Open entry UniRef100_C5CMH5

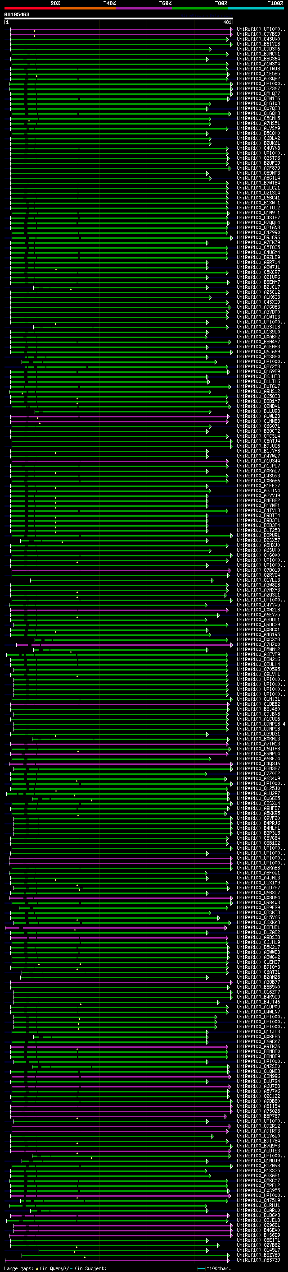tap(258, 119)
